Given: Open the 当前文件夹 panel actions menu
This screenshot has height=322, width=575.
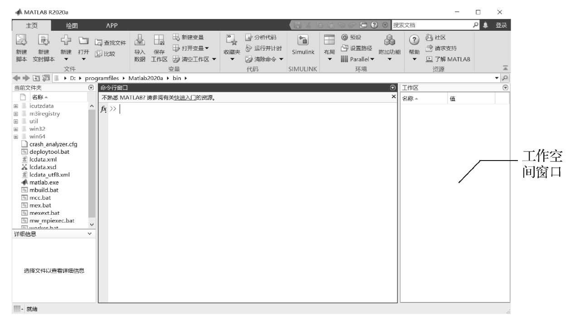Looking at the screenshot, I should (x=91, y=87).
